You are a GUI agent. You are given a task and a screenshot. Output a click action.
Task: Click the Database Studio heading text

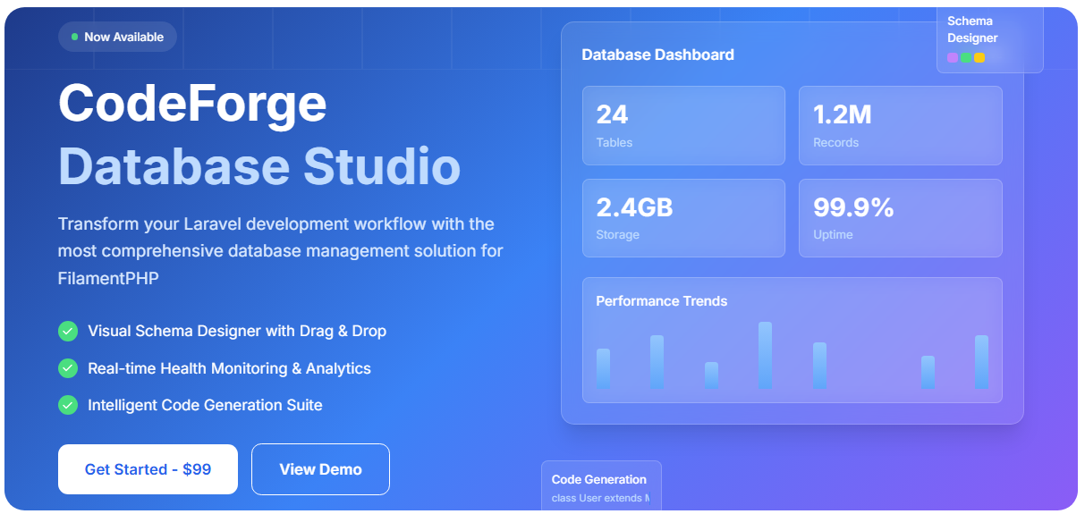[x=259, y=166]
